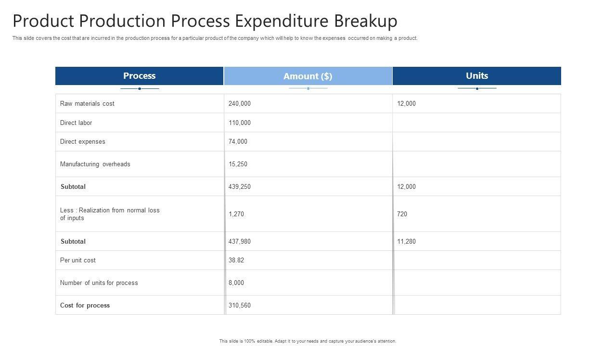Click the 439,250 subtotal amount
The width and height of the screenshot is (616, 346).
(x=240, y=187)
